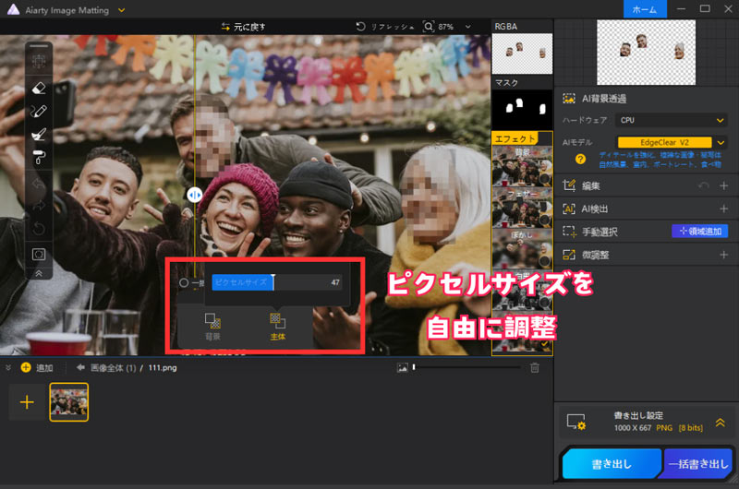Viewport: 739px width, 489px height.
Task: Select the fill brush tool below the pen
Action: pyautogui.click(x=39, y=135)
